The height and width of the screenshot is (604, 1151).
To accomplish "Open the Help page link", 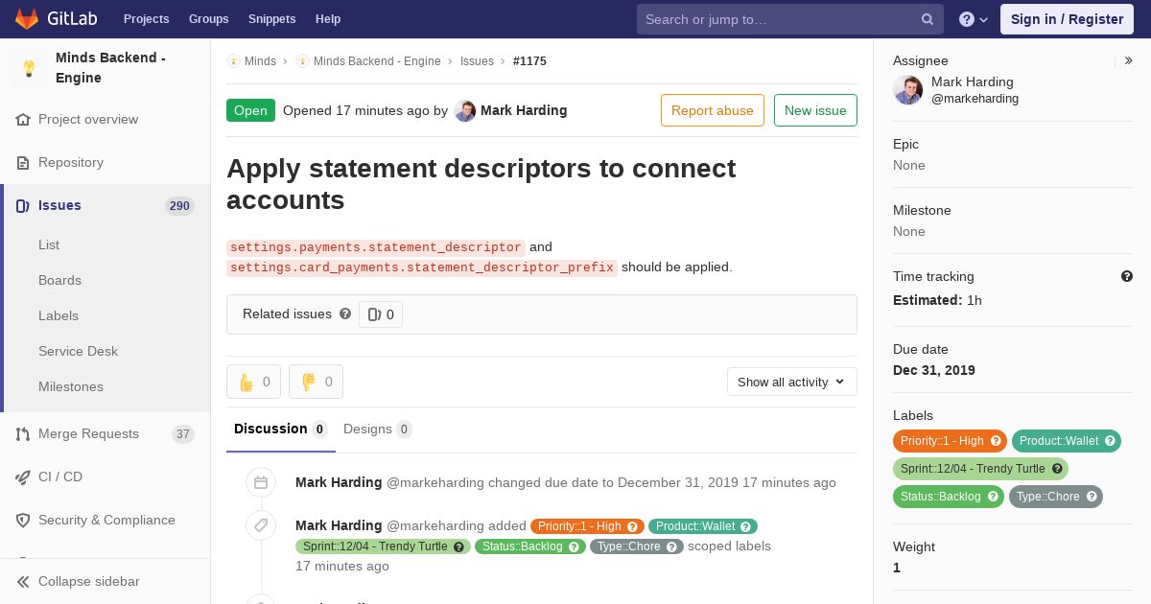I will 328,19.
